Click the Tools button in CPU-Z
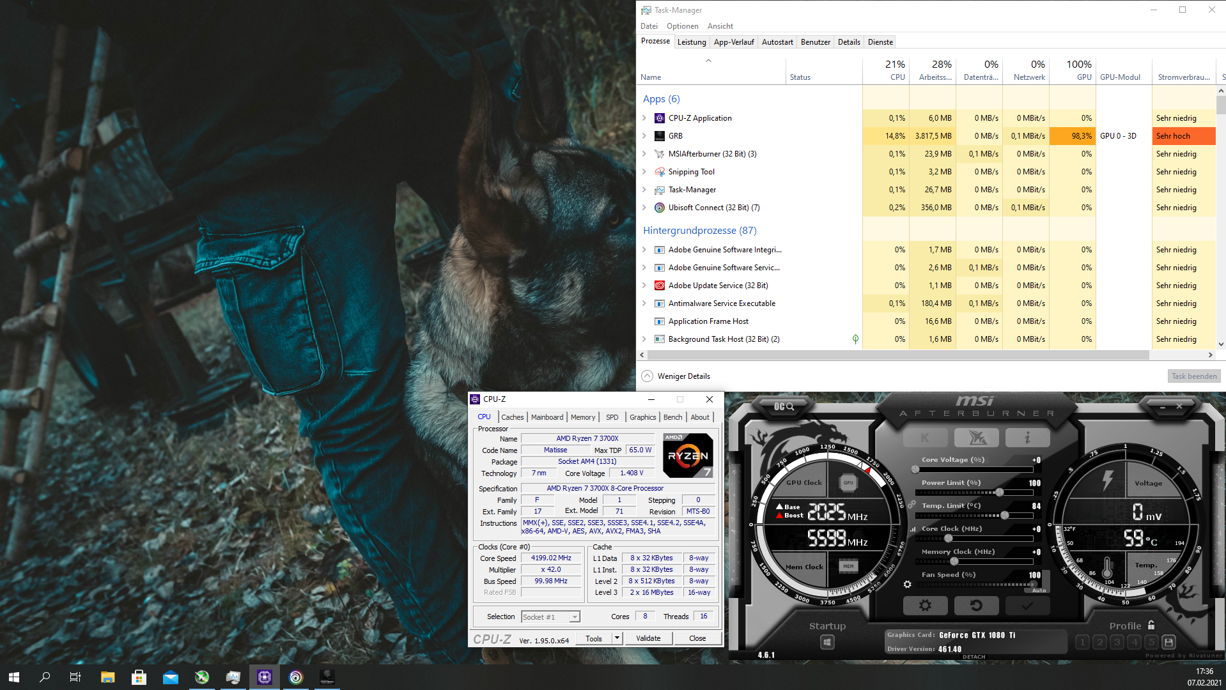Image resolution: width=1226 pixels, height=690 pixels. click(x=594, y=638)
